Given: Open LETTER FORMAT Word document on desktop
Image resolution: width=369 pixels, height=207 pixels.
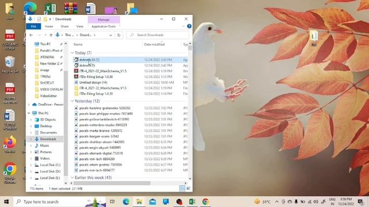Looking at the screenshot, I should click(x=10, y=120).
